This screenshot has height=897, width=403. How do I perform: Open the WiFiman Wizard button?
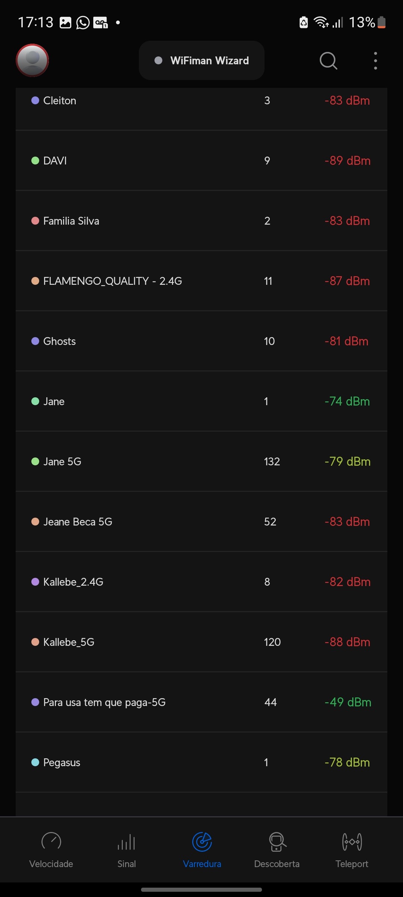[201, 61]
